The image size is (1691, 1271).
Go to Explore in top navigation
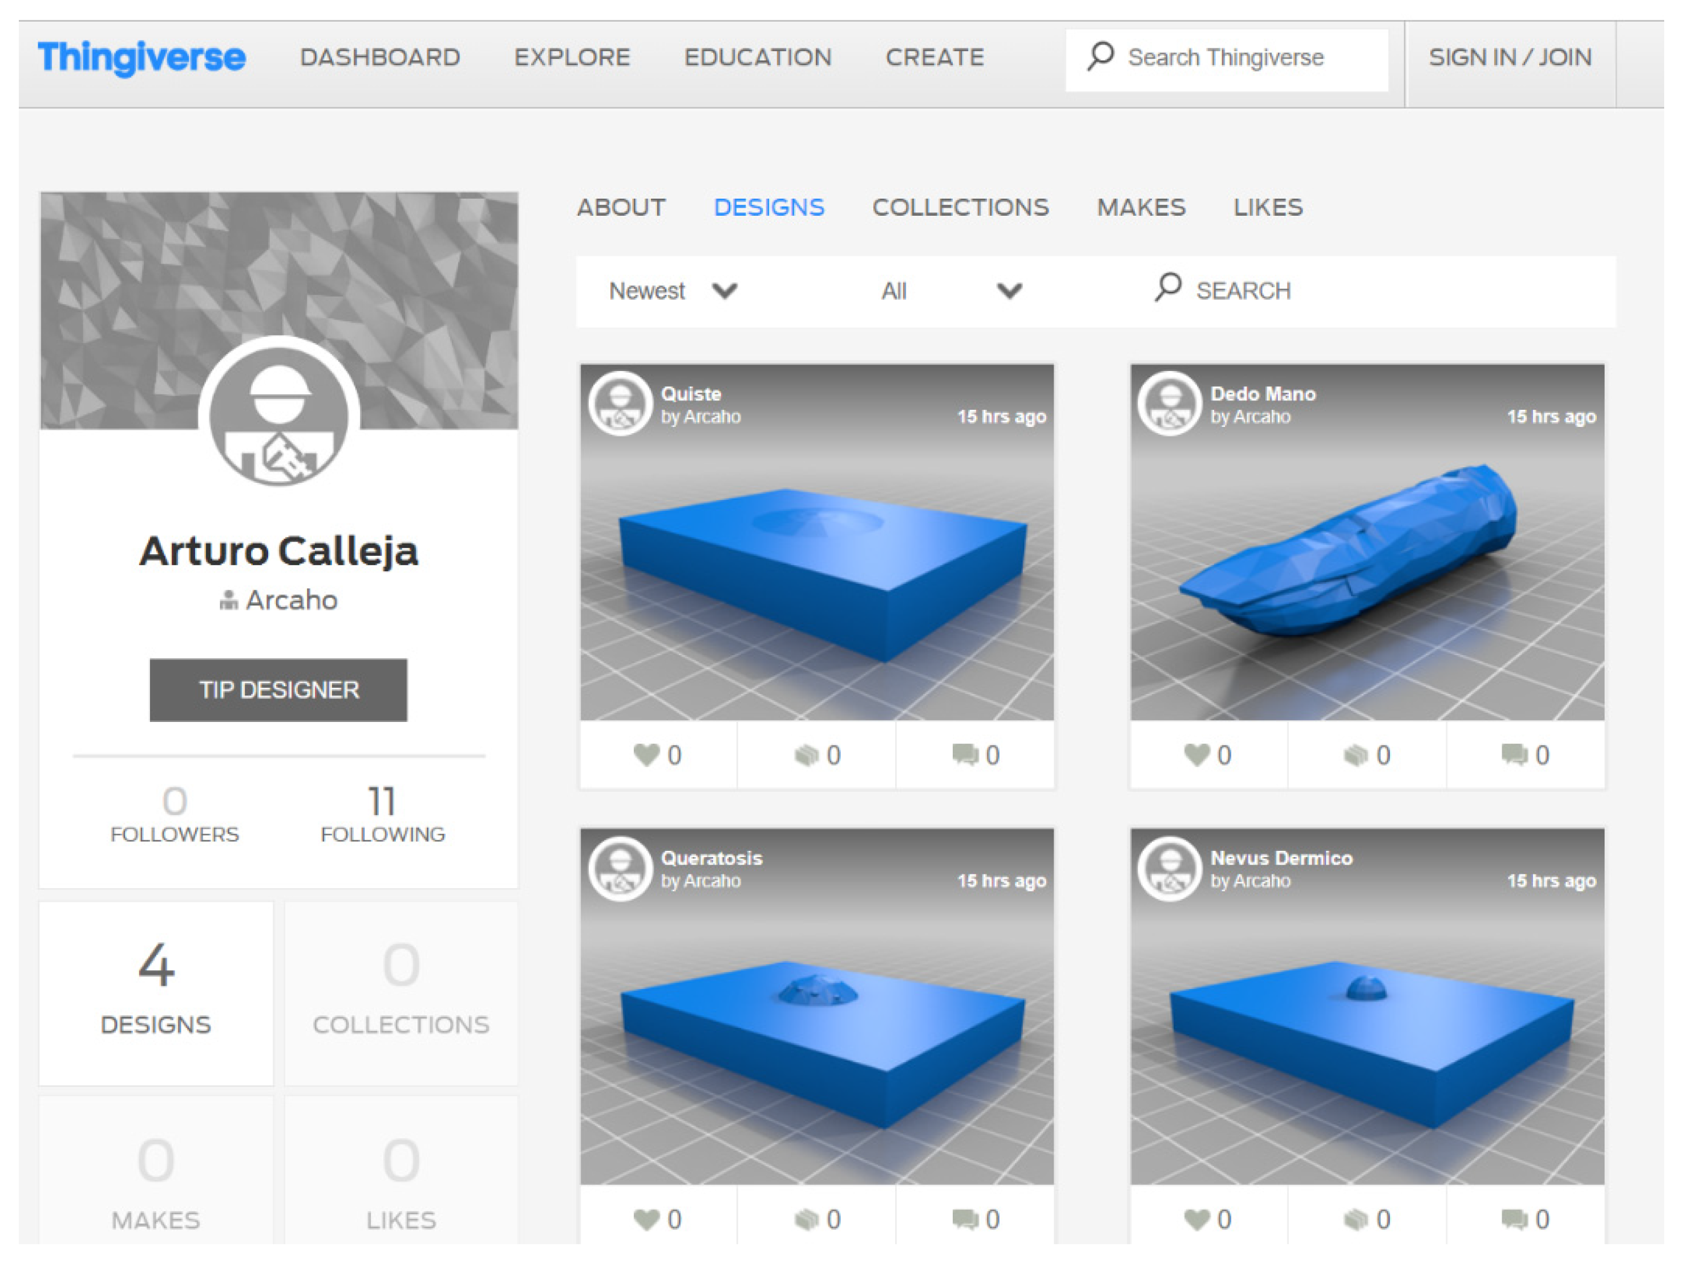click(572, 57)
